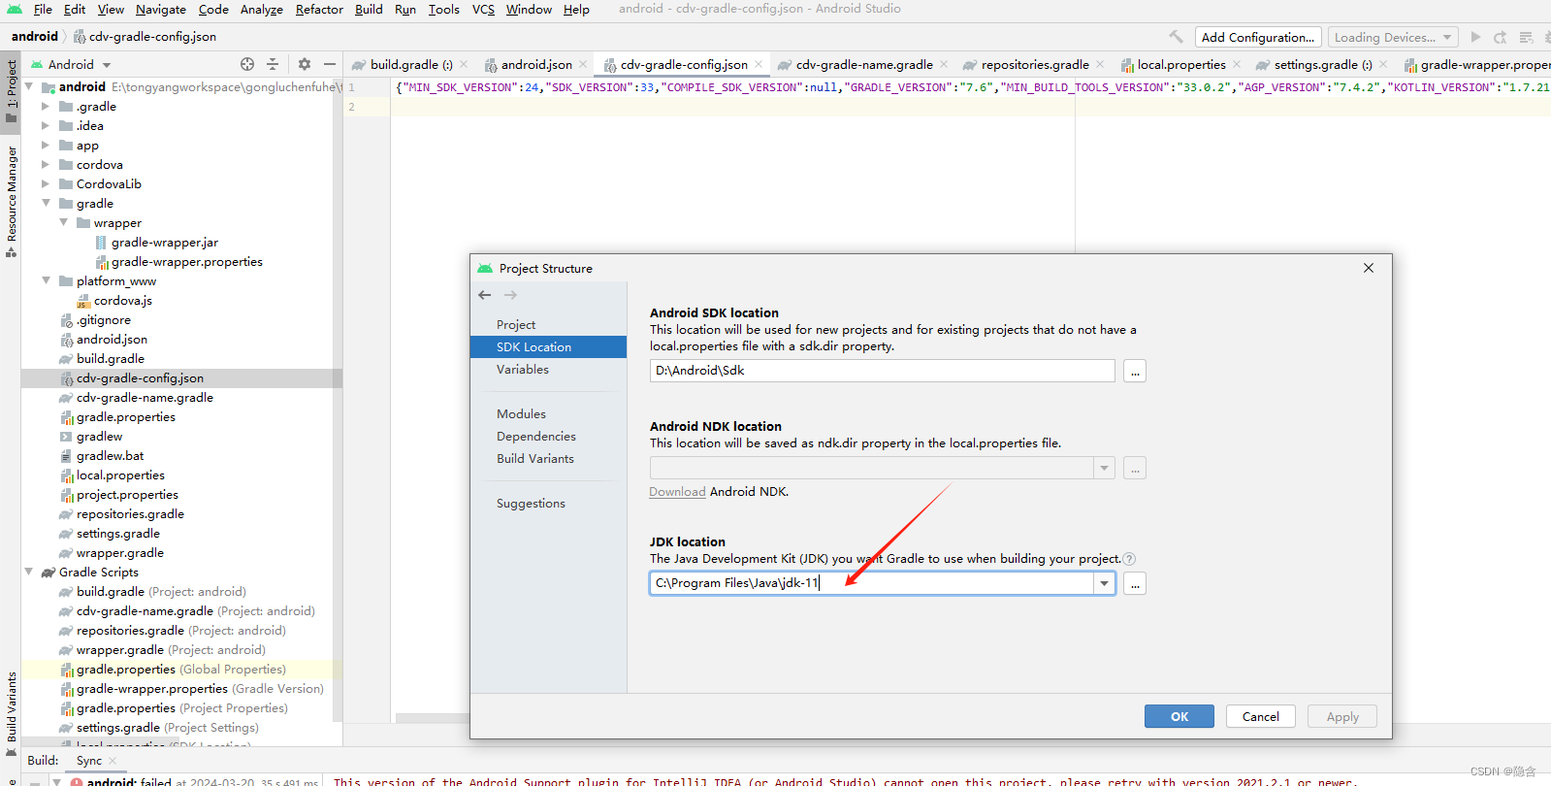The height and width of the screenshot is (786, 1551).
Task: Click the JDK location path field
Action: (x=872, y=583)
